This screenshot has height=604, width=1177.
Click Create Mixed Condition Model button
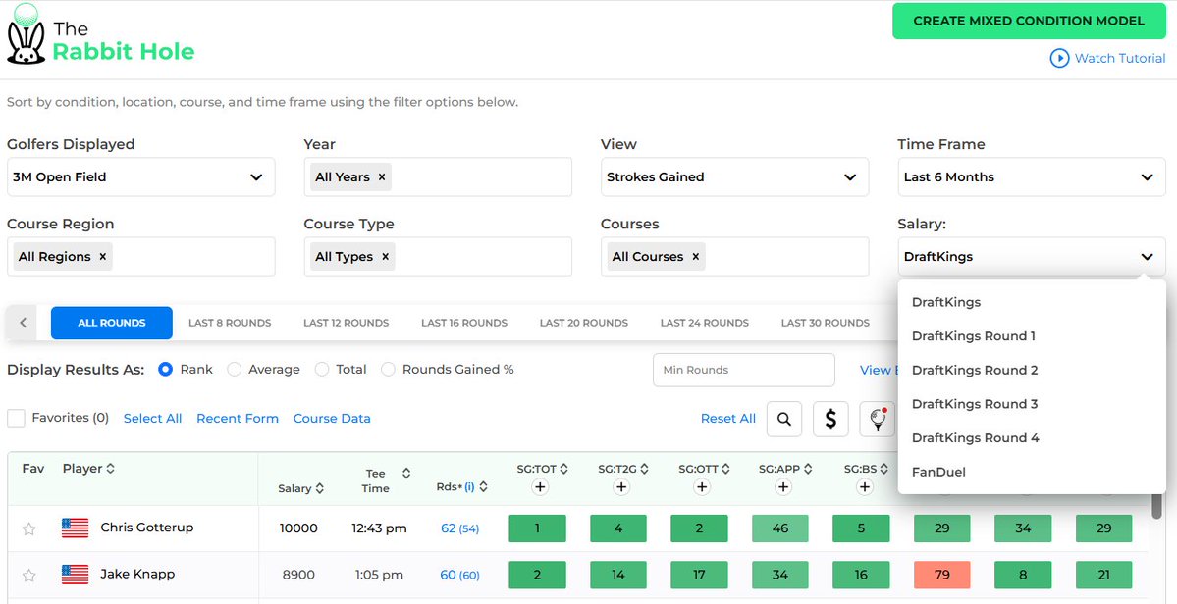(1029, 21)
